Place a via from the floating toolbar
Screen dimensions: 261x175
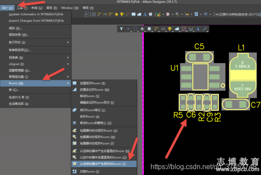[x=170, y=29]
